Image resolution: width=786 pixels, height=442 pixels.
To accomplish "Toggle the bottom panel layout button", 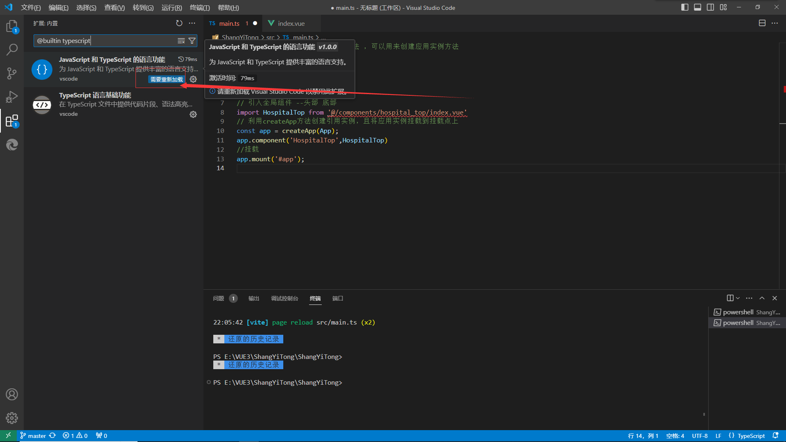I will (698, 7).
